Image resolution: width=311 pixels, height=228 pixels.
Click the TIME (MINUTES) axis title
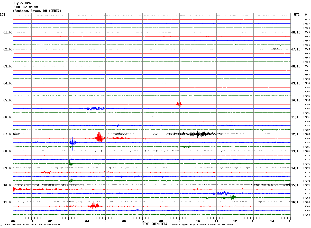click(x=155, y=224)
